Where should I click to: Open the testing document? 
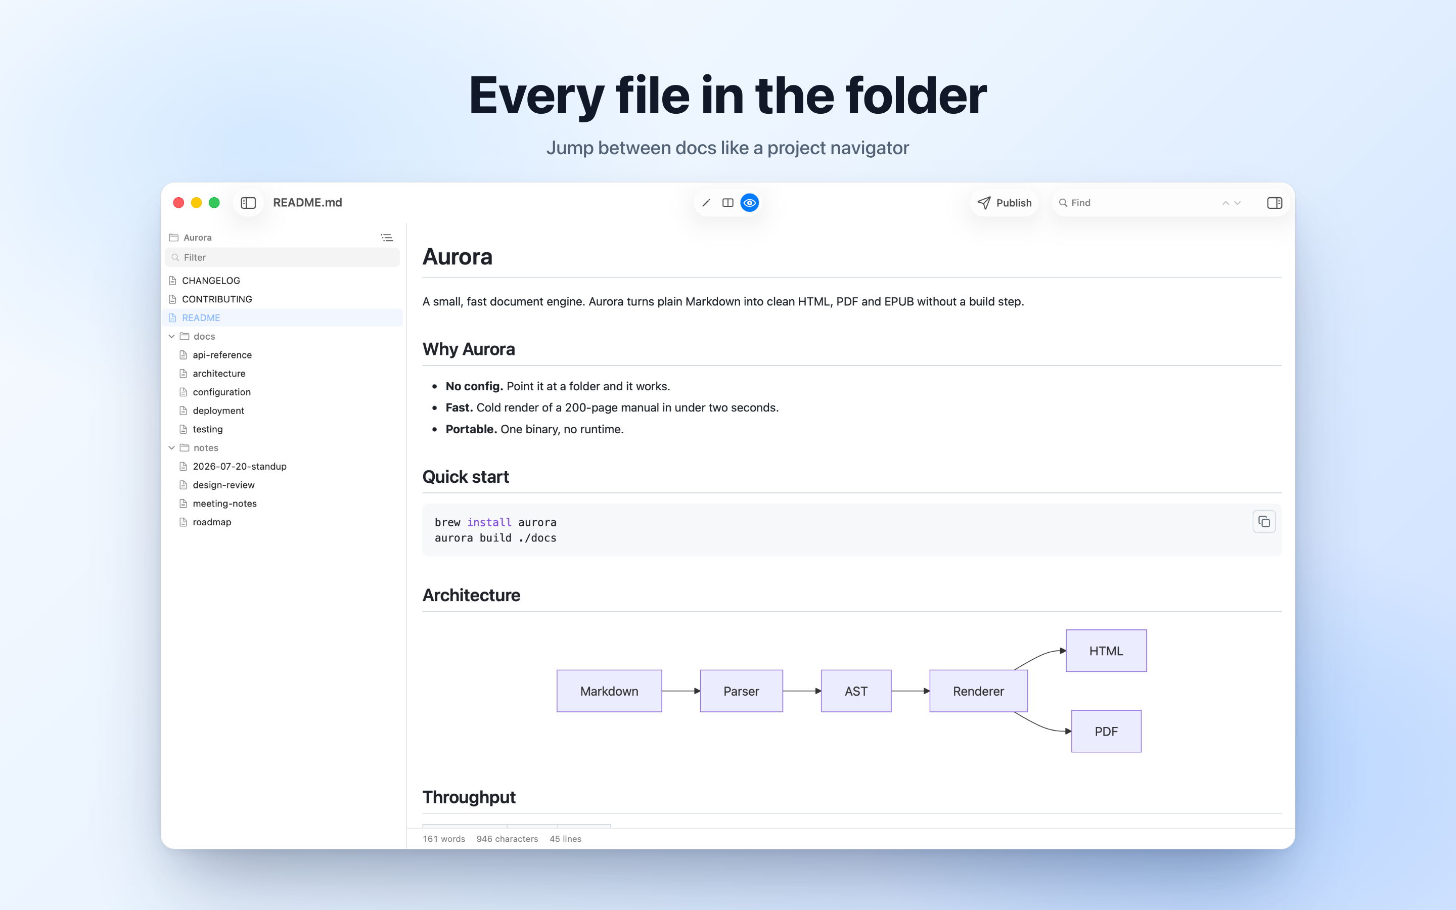[x=283, y=429]
